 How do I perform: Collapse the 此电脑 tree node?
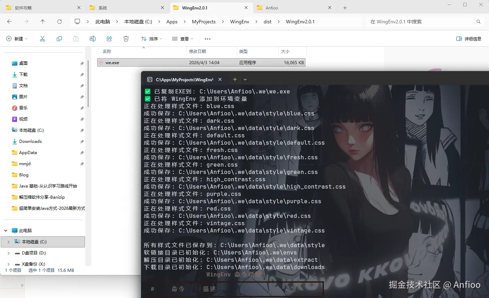6,231
